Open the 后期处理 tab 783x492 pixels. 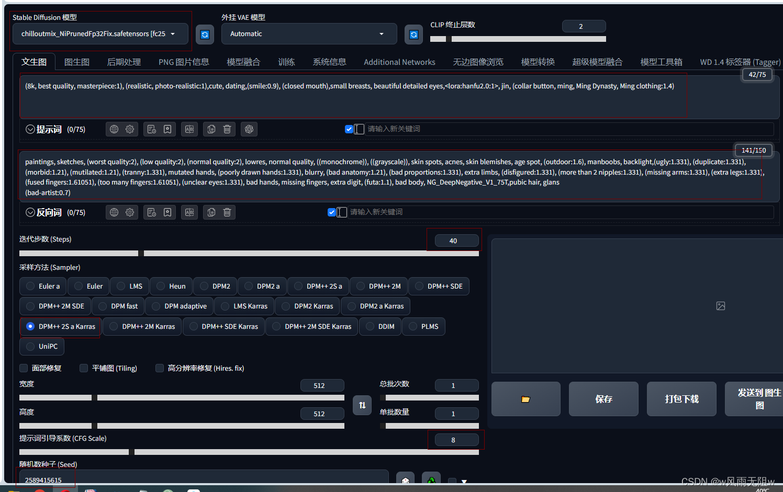pyautogui.click(x=124, y=62)
